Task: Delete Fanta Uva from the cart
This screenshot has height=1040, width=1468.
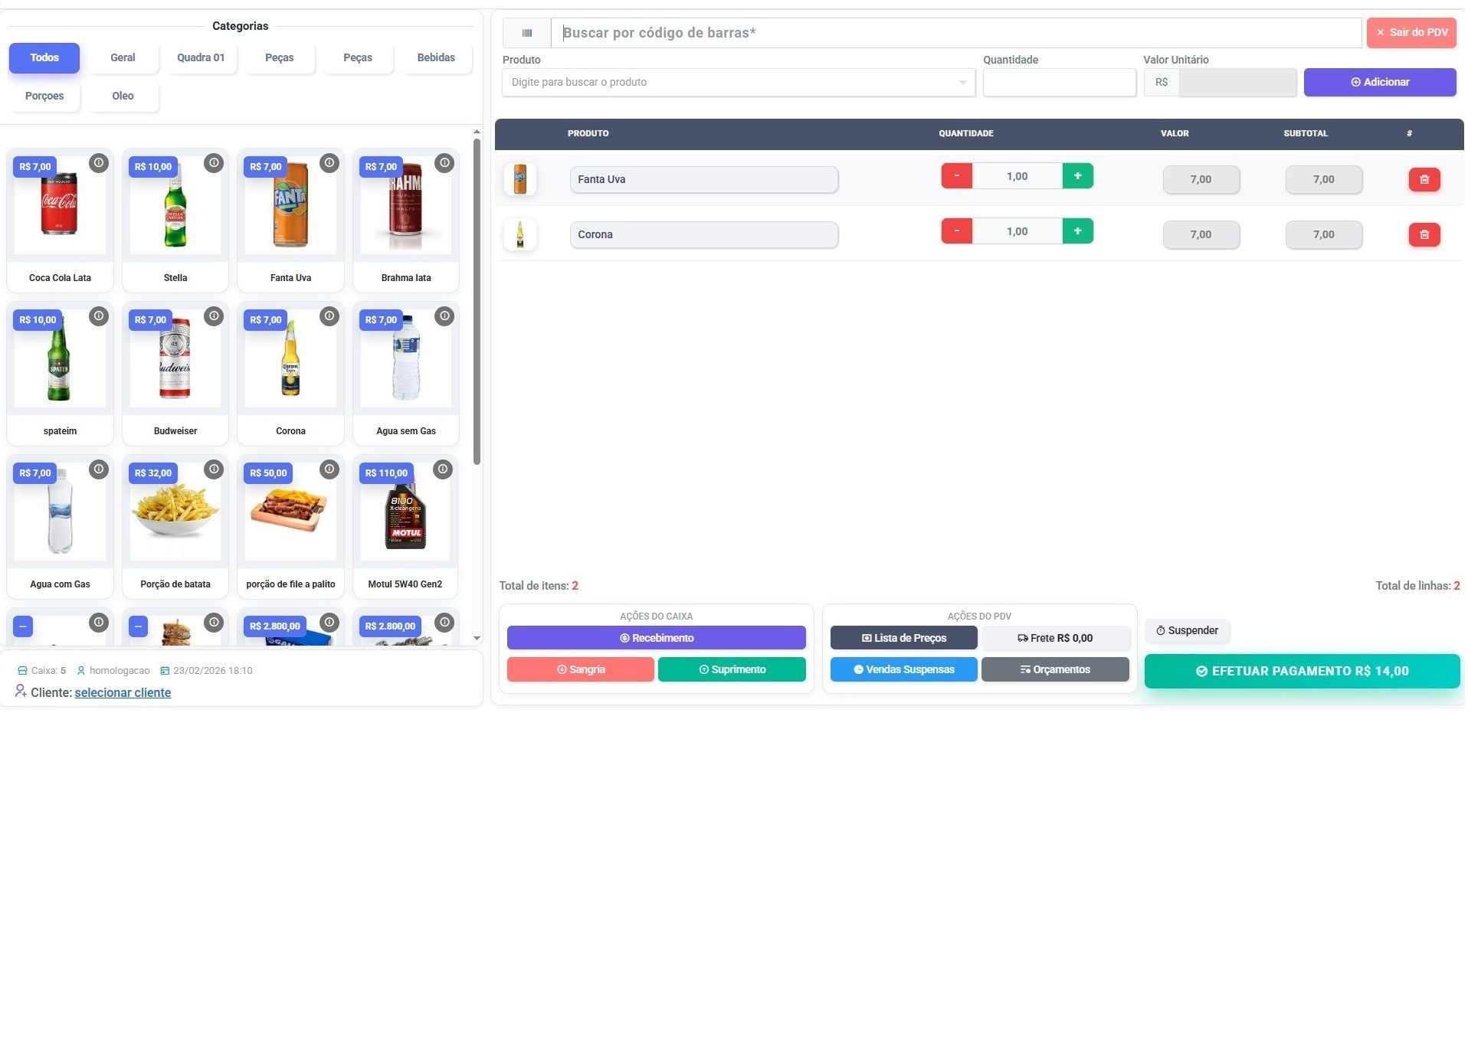Action: tap(1424, 179)
